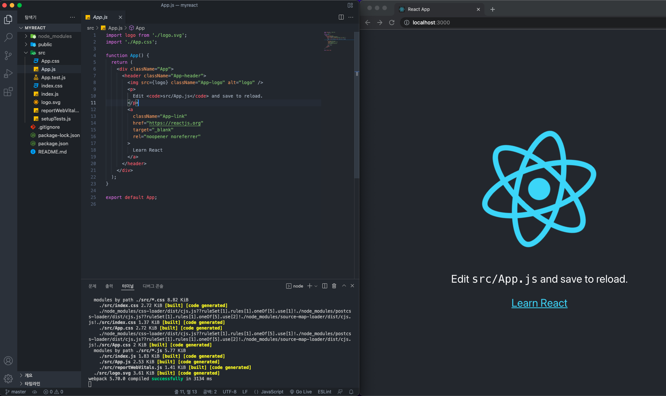Open the Run and Debug view
The height and width of the screenshot is (396, 666).
8,74
